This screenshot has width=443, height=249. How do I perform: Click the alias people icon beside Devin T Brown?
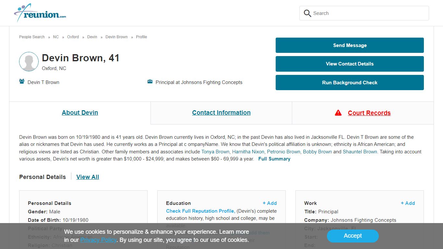(x=22, y=82)
